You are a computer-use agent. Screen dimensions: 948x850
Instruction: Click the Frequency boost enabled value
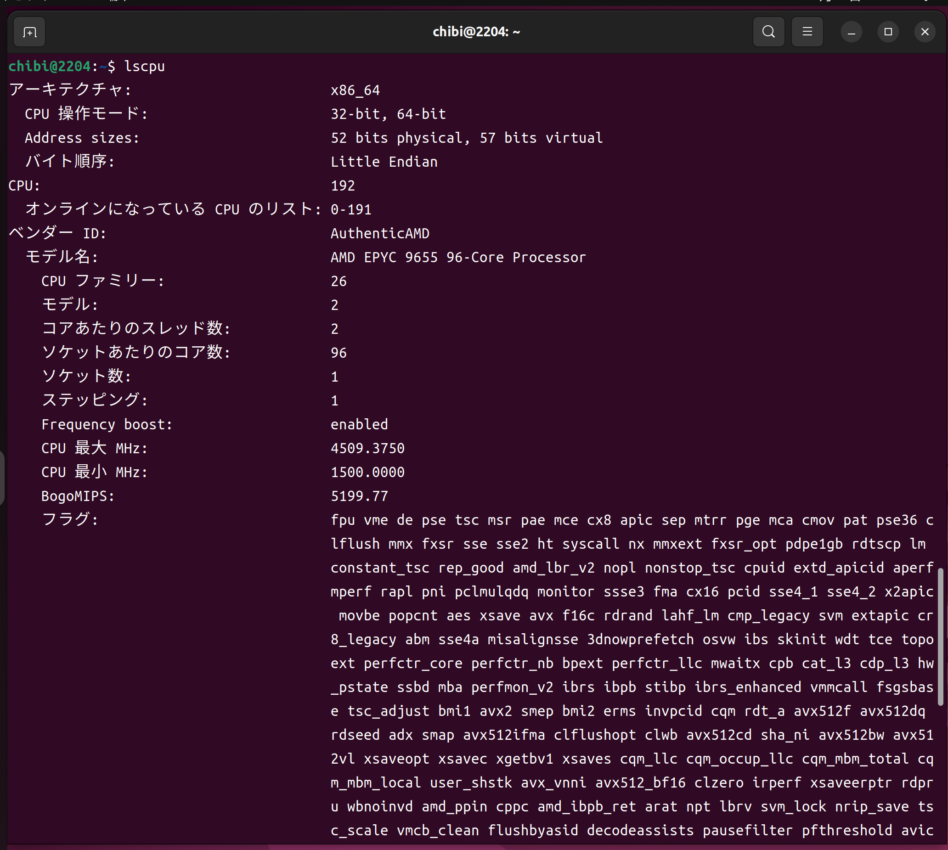tap(359, 424)
